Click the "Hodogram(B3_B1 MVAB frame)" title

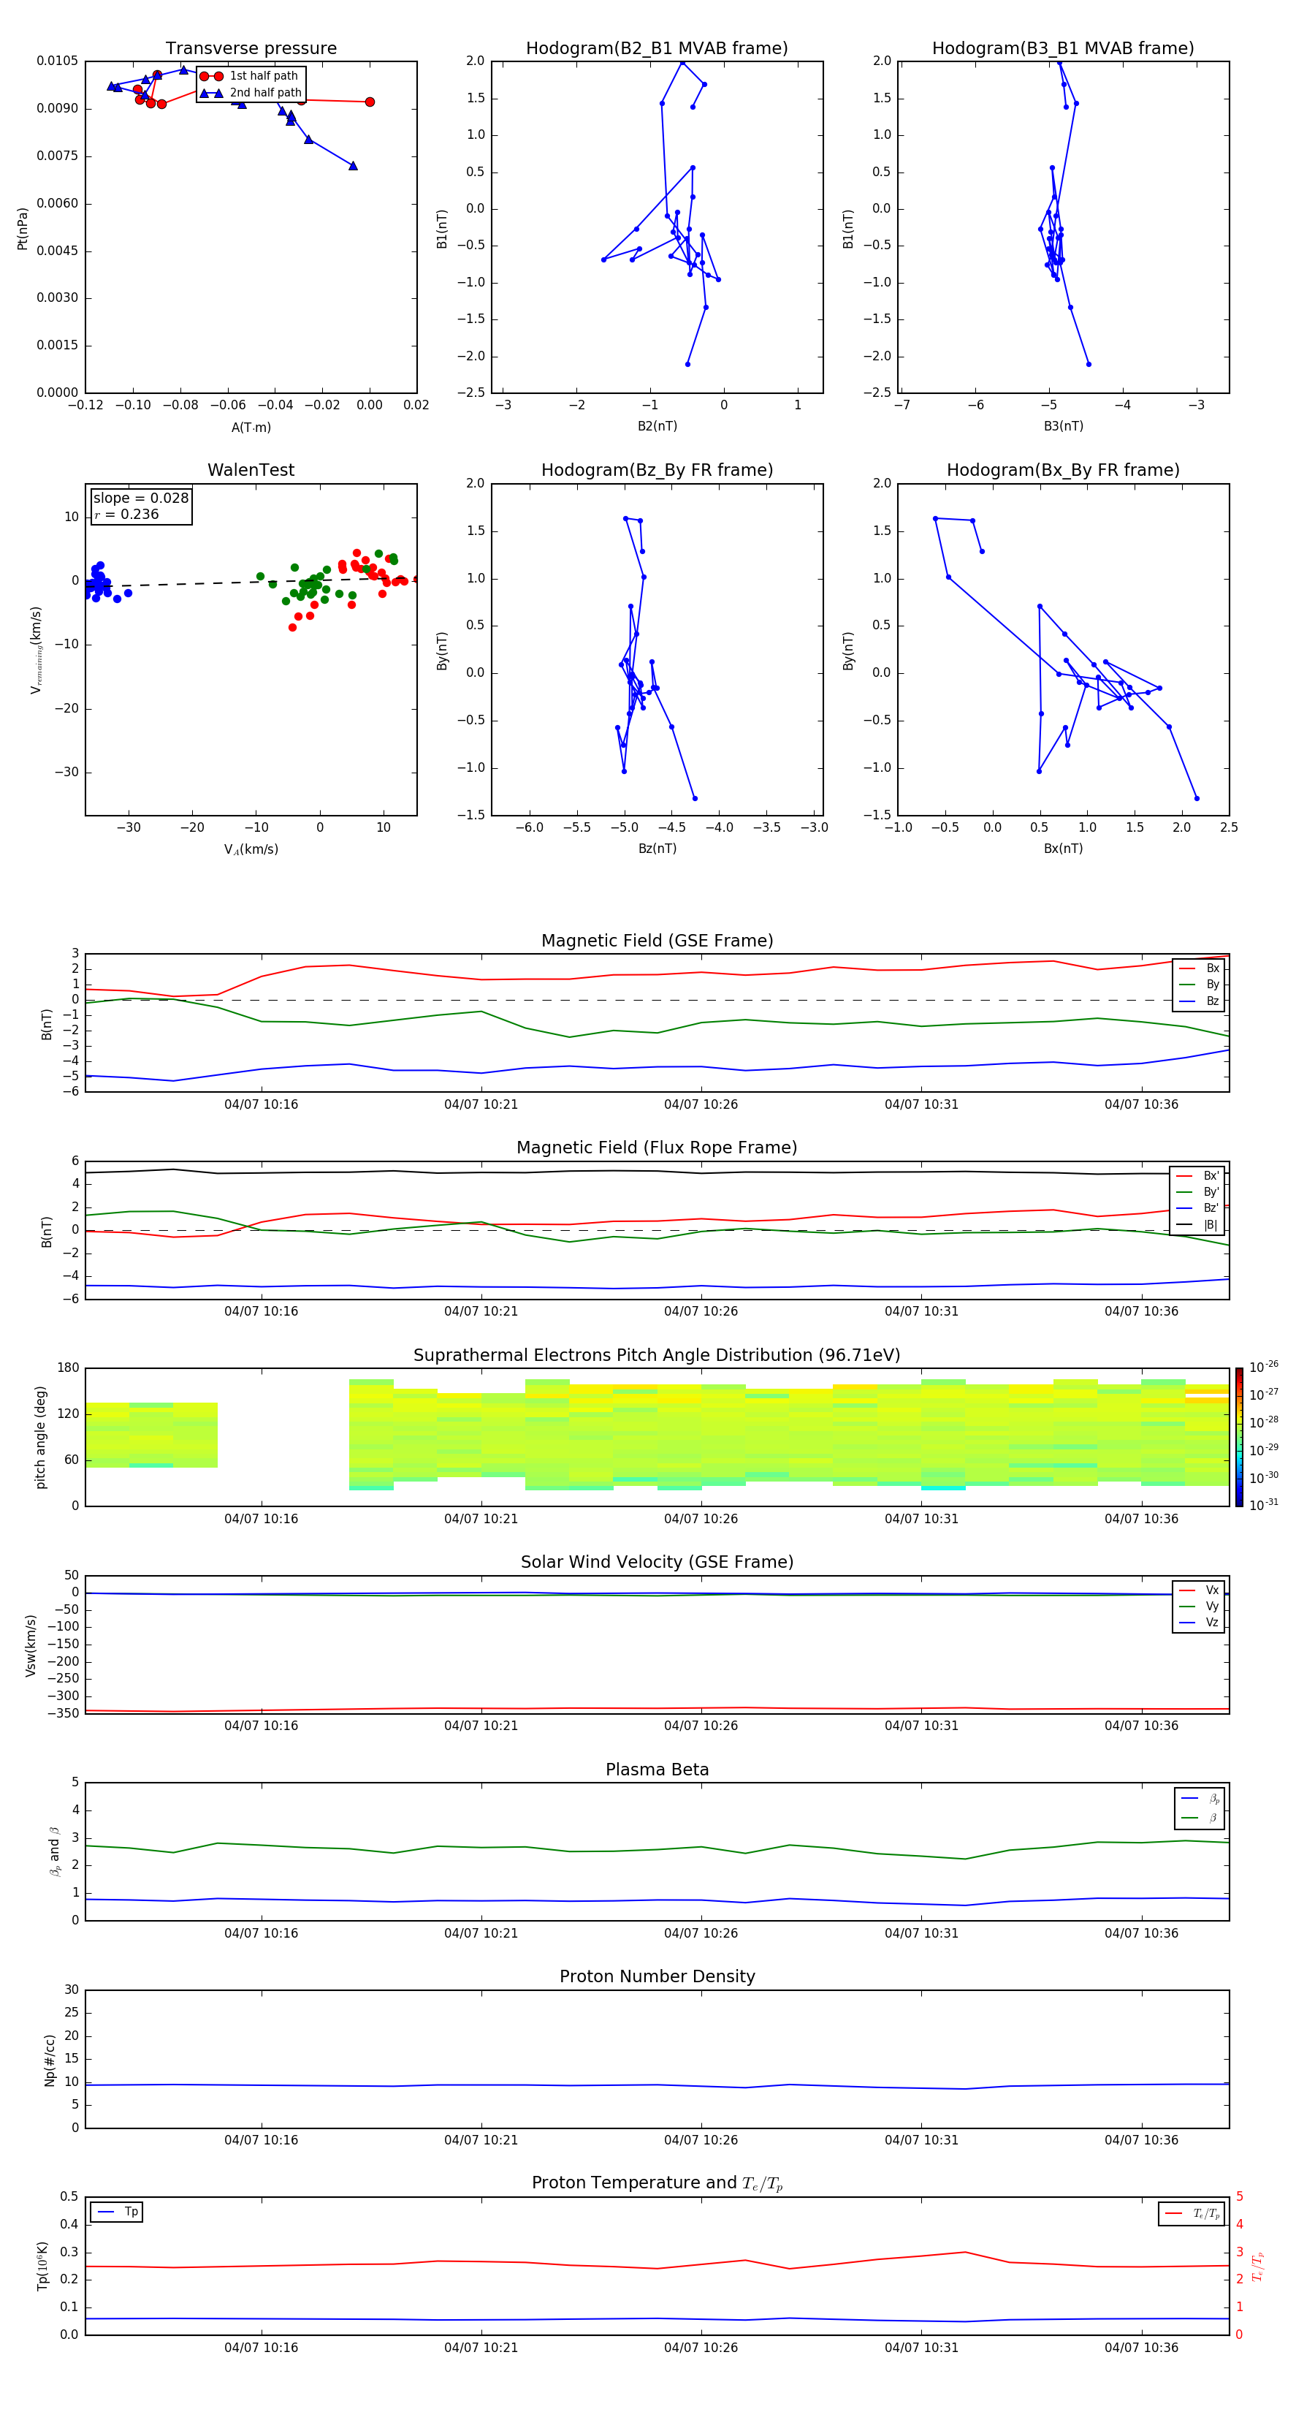pos(1063,48)
